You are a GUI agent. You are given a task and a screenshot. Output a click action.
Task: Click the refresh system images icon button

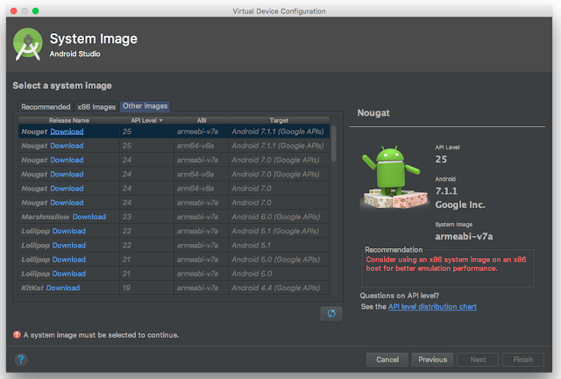[x=331, y=313]
